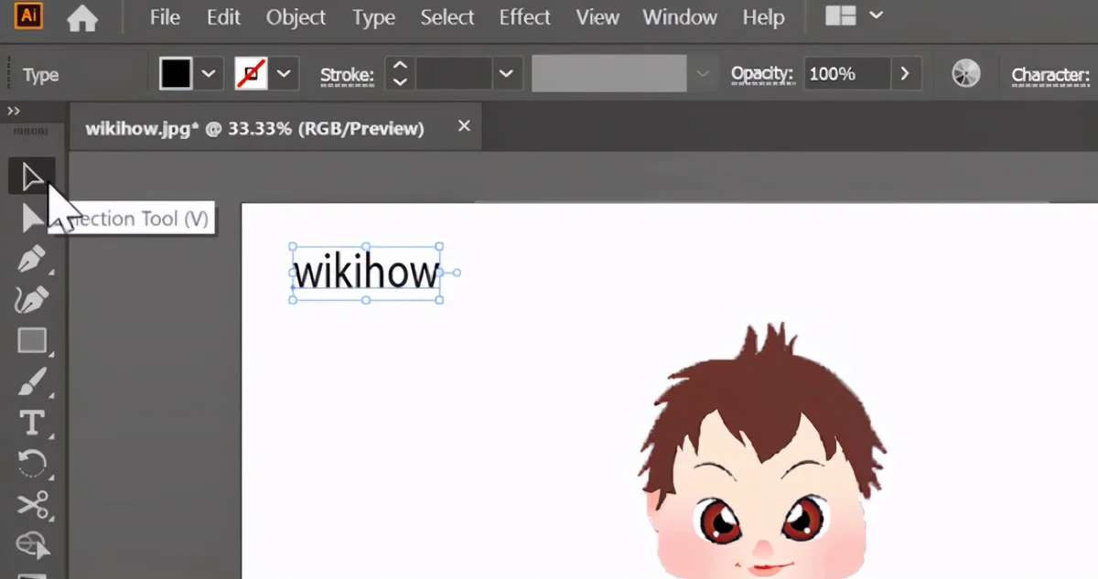Open the Type menu
Viewport: 1098px width, 579px height.
(x=373, y=17)
